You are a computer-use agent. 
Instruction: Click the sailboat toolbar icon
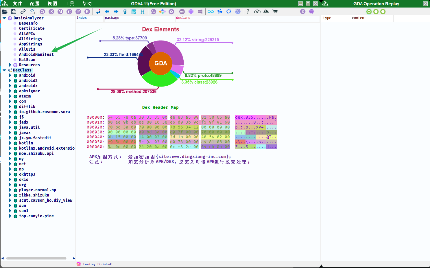[x=266, y=12]
